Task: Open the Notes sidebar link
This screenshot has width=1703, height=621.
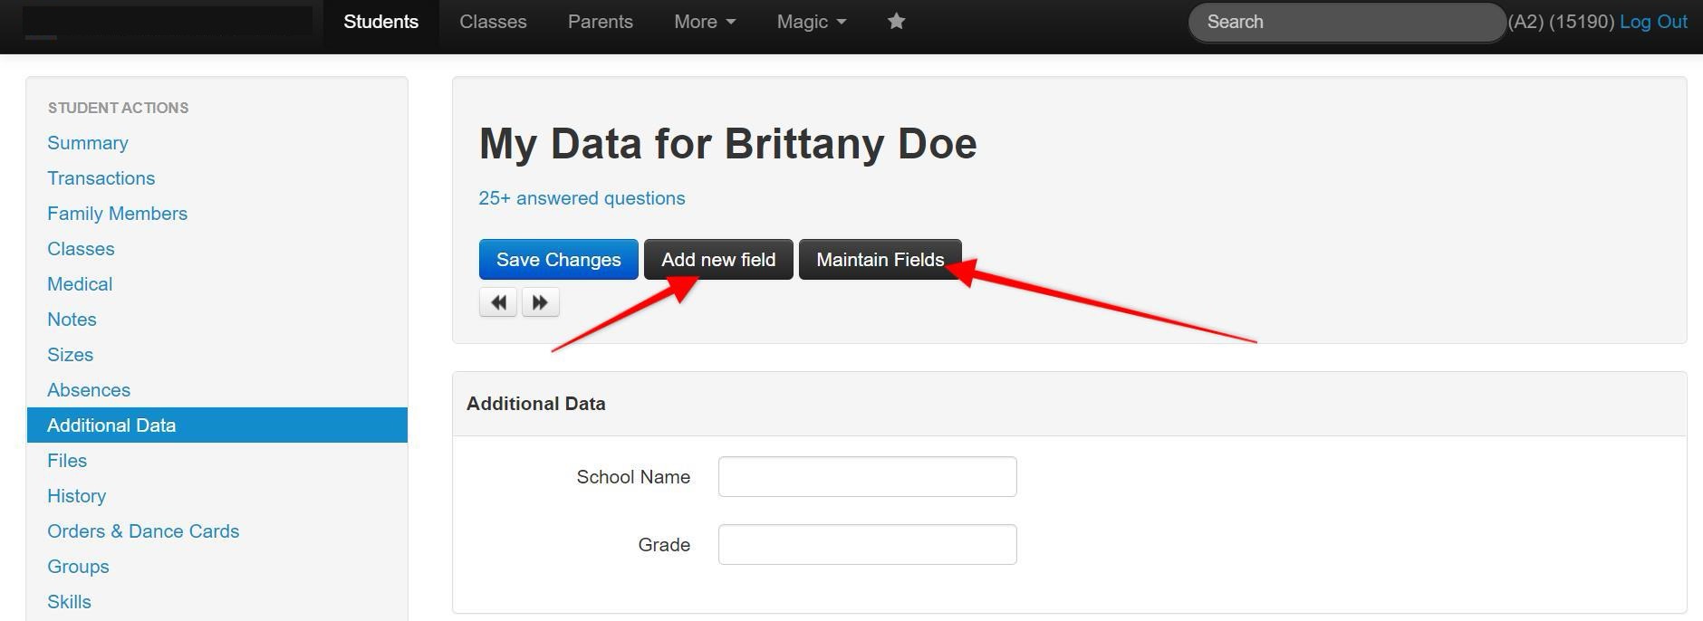Action: (72, 320)
